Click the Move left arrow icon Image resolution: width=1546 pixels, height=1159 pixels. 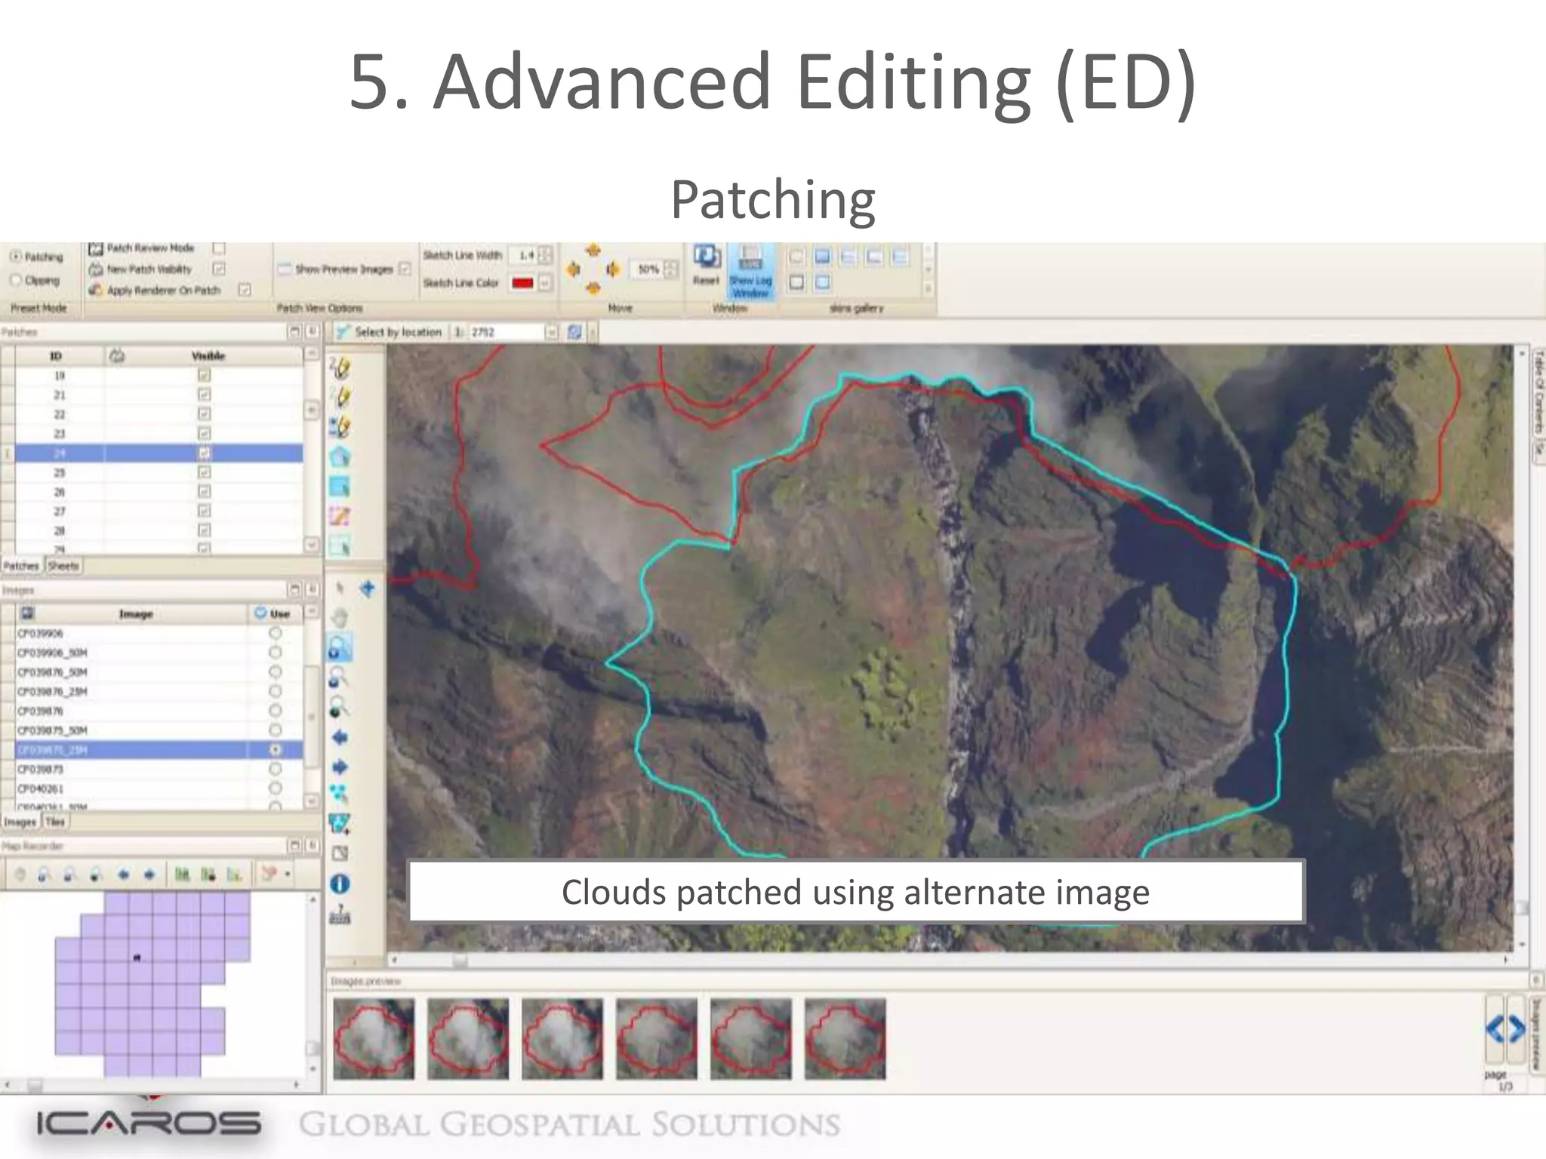tap(574, 269)
